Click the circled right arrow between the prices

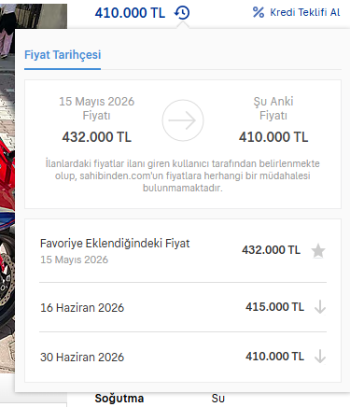tap(183, 120)
